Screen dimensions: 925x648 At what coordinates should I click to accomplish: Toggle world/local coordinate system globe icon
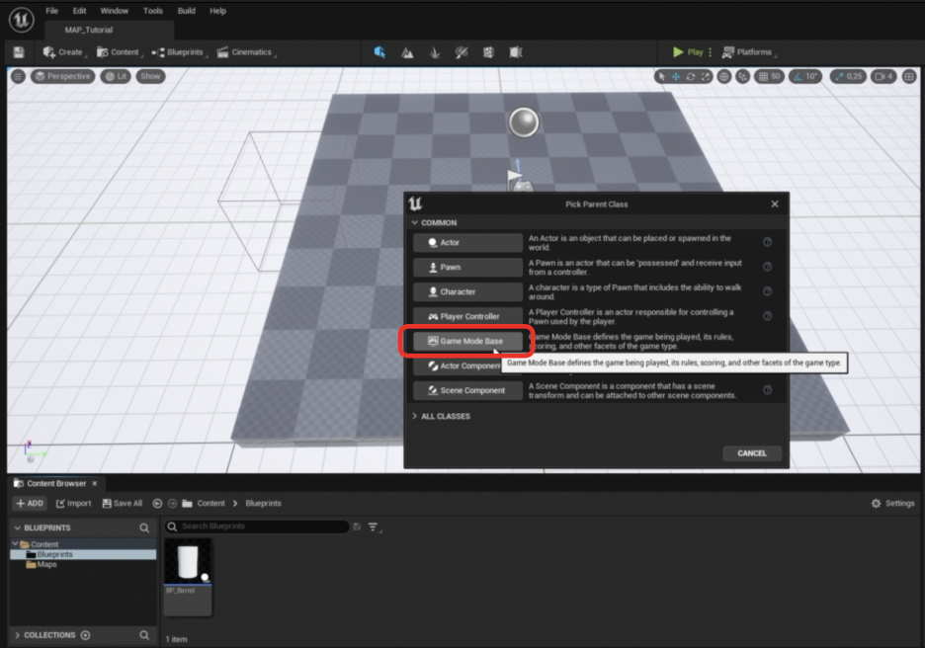click(723, 76)
